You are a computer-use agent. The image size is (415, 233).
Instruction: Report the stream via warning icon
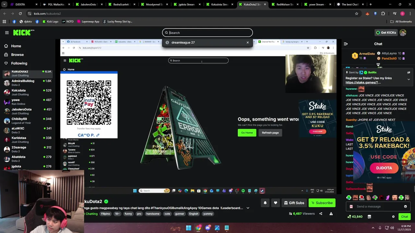331,214
